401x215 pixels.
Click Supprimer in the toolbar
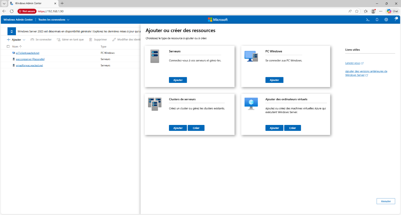98,40
